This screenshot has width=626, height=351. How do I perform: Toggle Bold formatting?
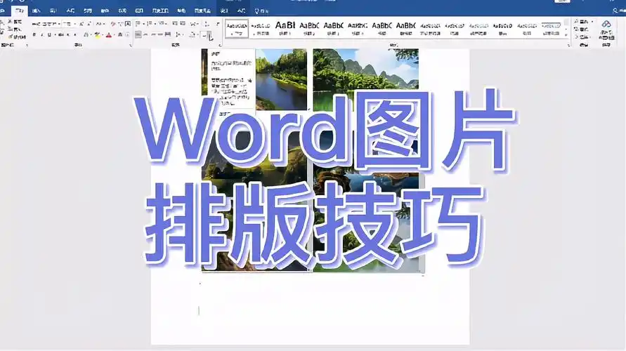coord(34,34)
